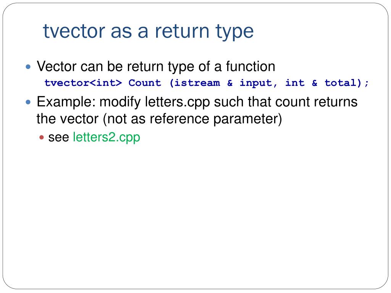Click the slide title 'tvector as a return type'
Image resolution: width=391 pixels, height=293 pixels.
[x=149, y=32]
